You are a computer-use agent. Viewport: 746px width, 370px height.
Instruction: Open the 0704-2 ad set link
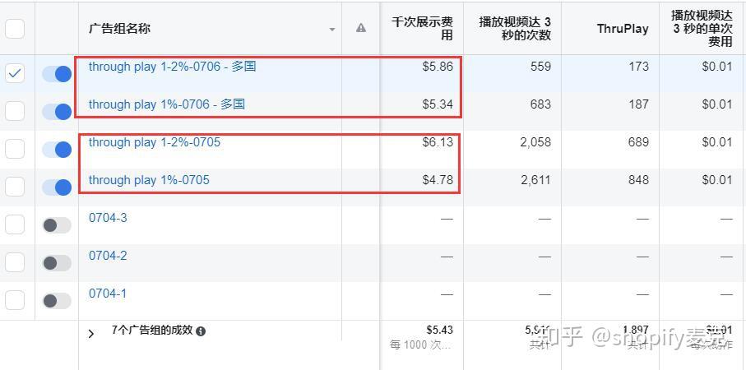tap(108, 256)
